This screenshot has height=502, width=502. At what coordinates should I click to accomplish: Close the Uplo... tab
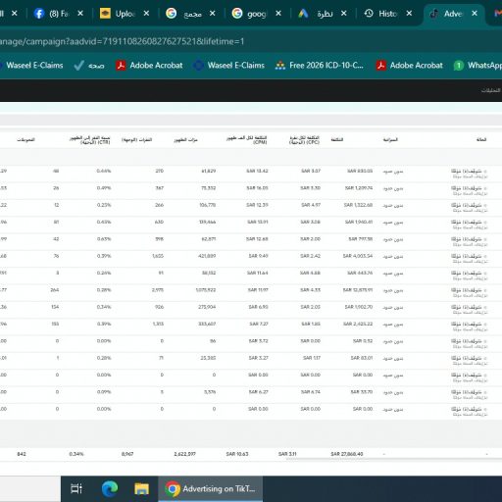(146, 14)
